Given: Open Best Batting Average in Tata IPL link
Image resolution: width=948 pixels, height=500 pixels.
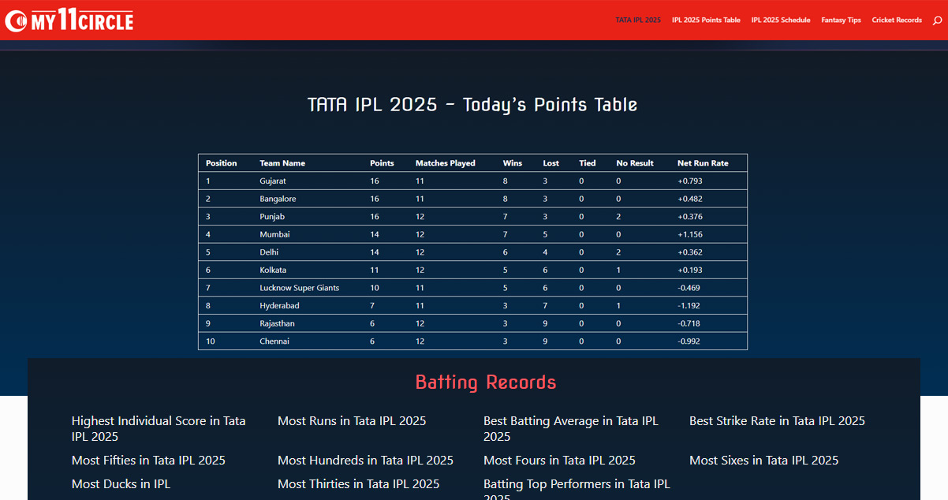Looking at the screenshot, I should (571, 429).
